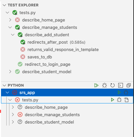
Task: Open the tests.py file via go-to-file icon
Action: 126,100
